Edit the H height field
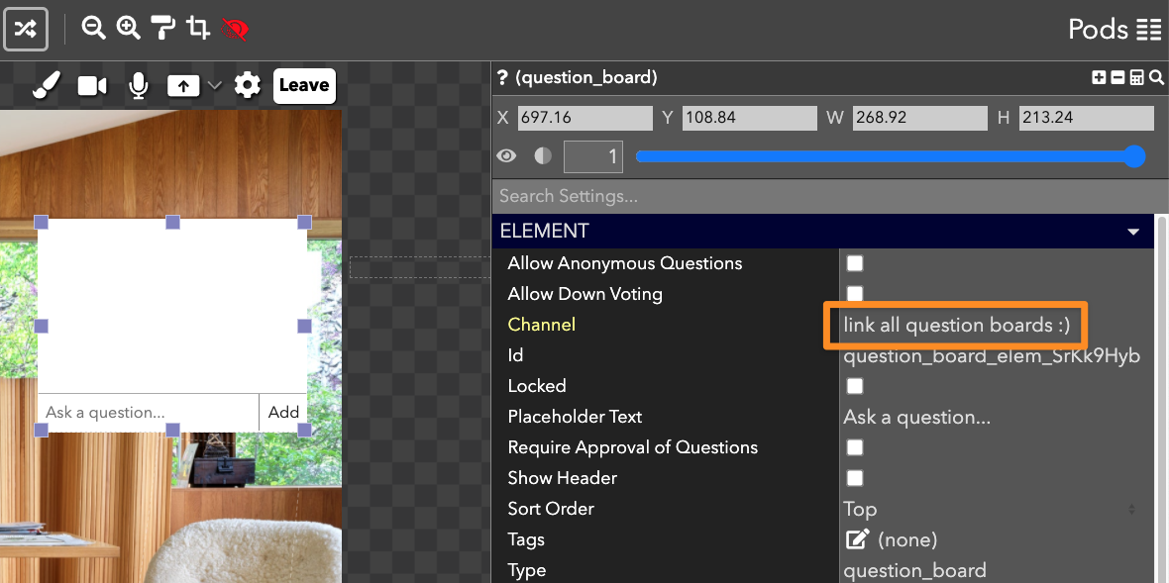Viewport: 1169px width, 583px height. click(x=1086, y=118)
